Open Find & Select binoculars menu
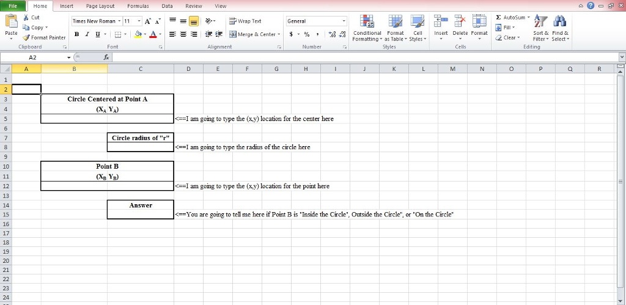The image size is (626, 305). pos(560,28)
